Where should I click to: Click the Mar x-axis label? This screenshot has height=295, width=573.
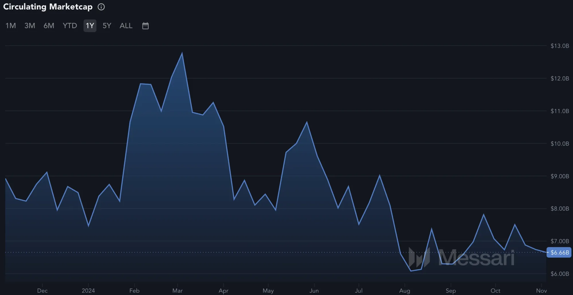pos(178,291)
